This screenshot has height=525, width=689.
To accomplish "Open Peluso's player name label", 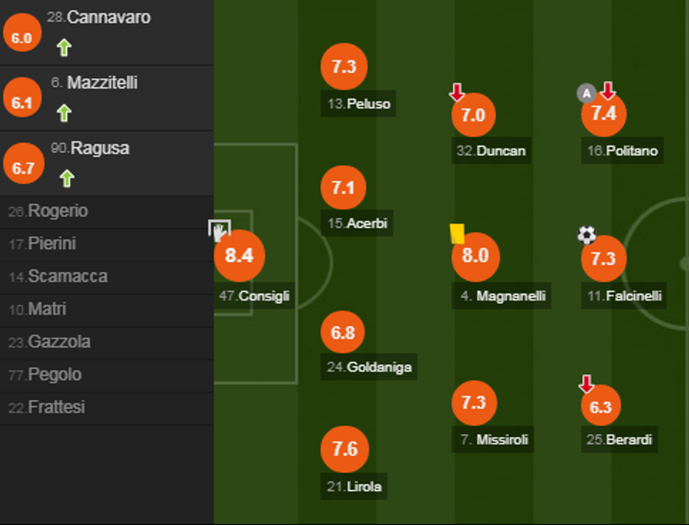I will click(358, 104).
